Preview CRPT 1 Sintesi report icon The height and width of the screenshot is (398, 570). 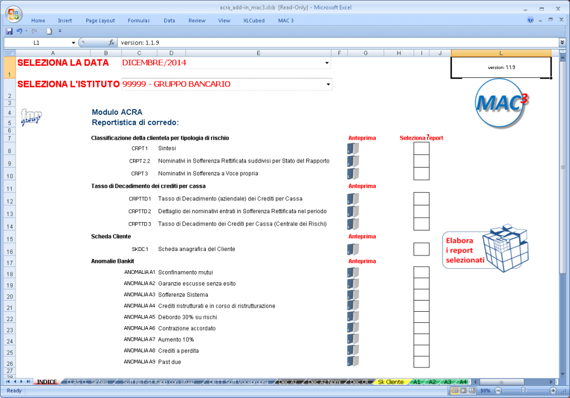pos(353,148)
